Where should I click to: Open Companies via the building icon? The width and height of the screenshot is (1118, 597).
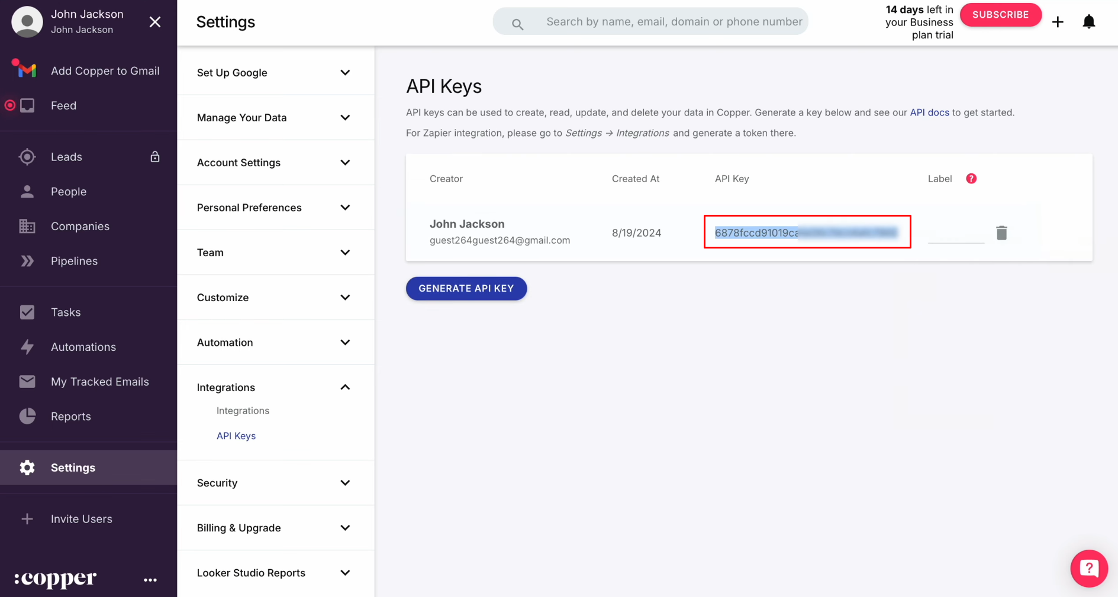click(x=27, y=226)
